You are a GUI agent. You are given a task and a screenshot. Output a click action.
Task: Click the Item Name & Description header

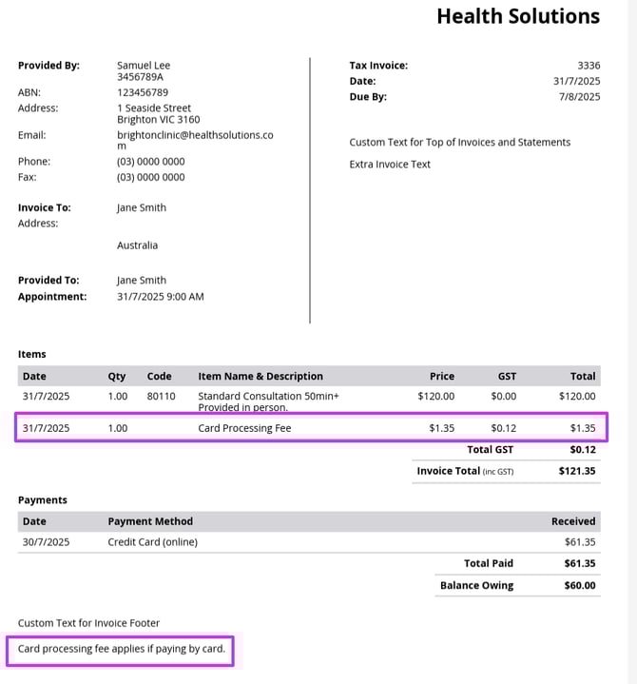(260, 376)
